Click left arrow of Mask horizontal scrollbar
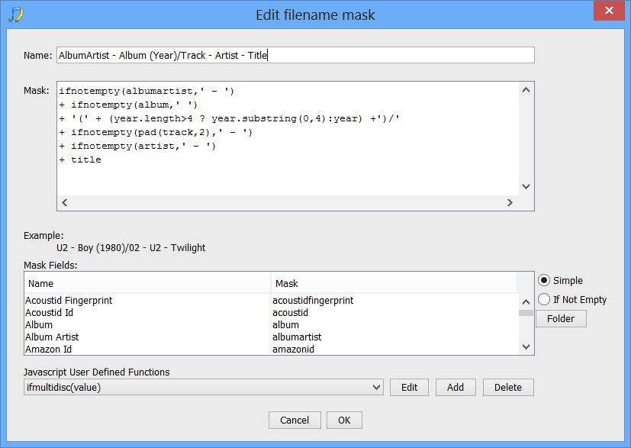 click(64, 202)
